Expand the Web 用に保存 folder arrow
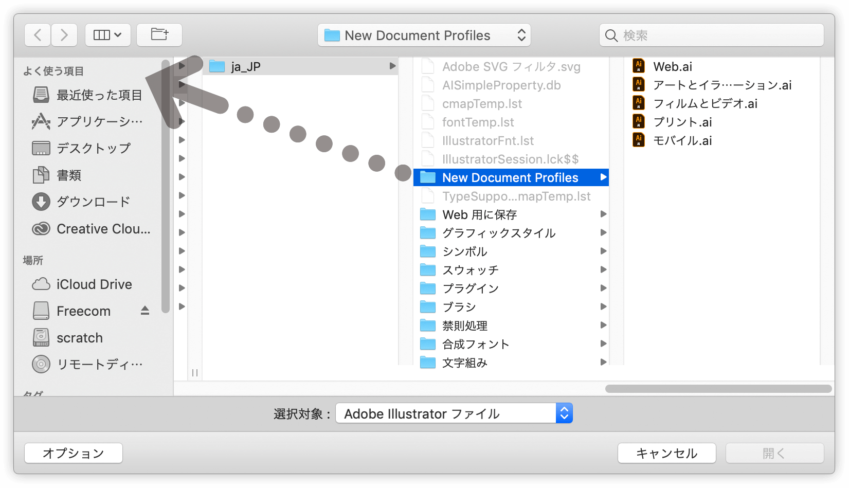This screenshot has height=488, width=849. pos(603,214)
